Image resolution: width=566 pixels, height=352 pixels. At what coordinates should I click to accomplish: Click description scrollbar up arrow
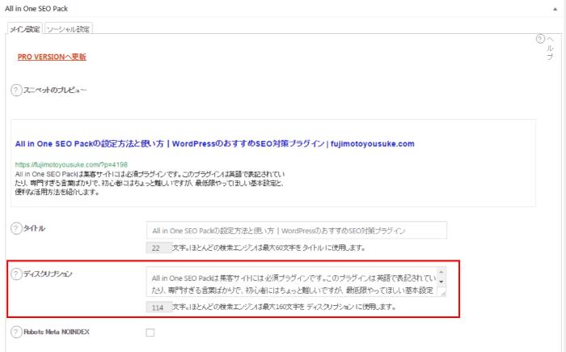pos(441,272)
